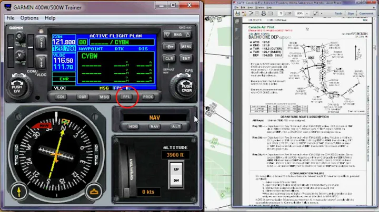
Task: Click the ENT button on the GPS unit
Action: pyautogui.click(x=186, y=59)
